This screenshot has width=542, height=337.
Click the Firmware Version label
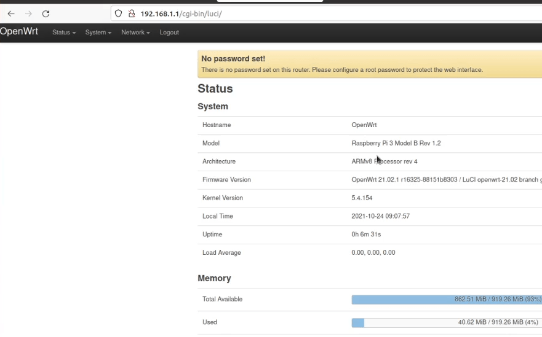coord(226,180)
